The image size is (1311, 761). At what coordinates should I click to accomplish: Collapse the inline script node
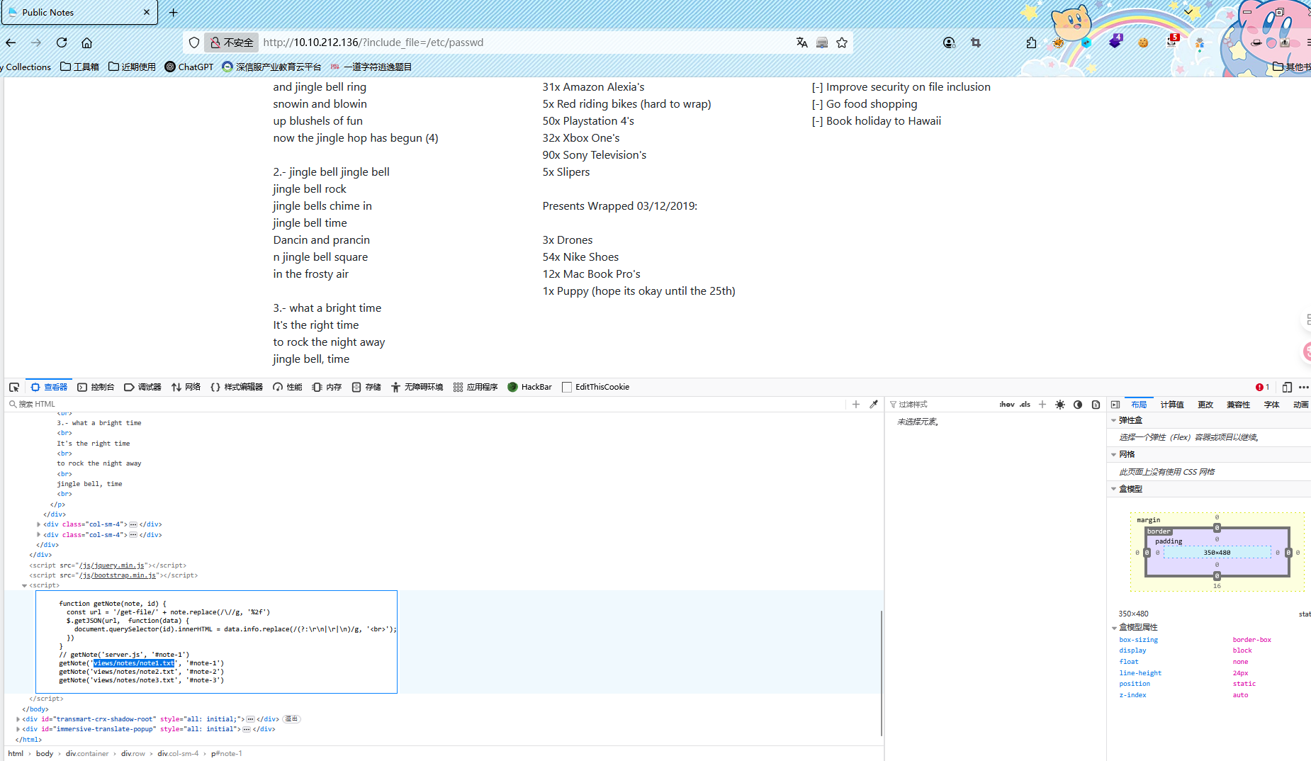[x=24, y=585]
